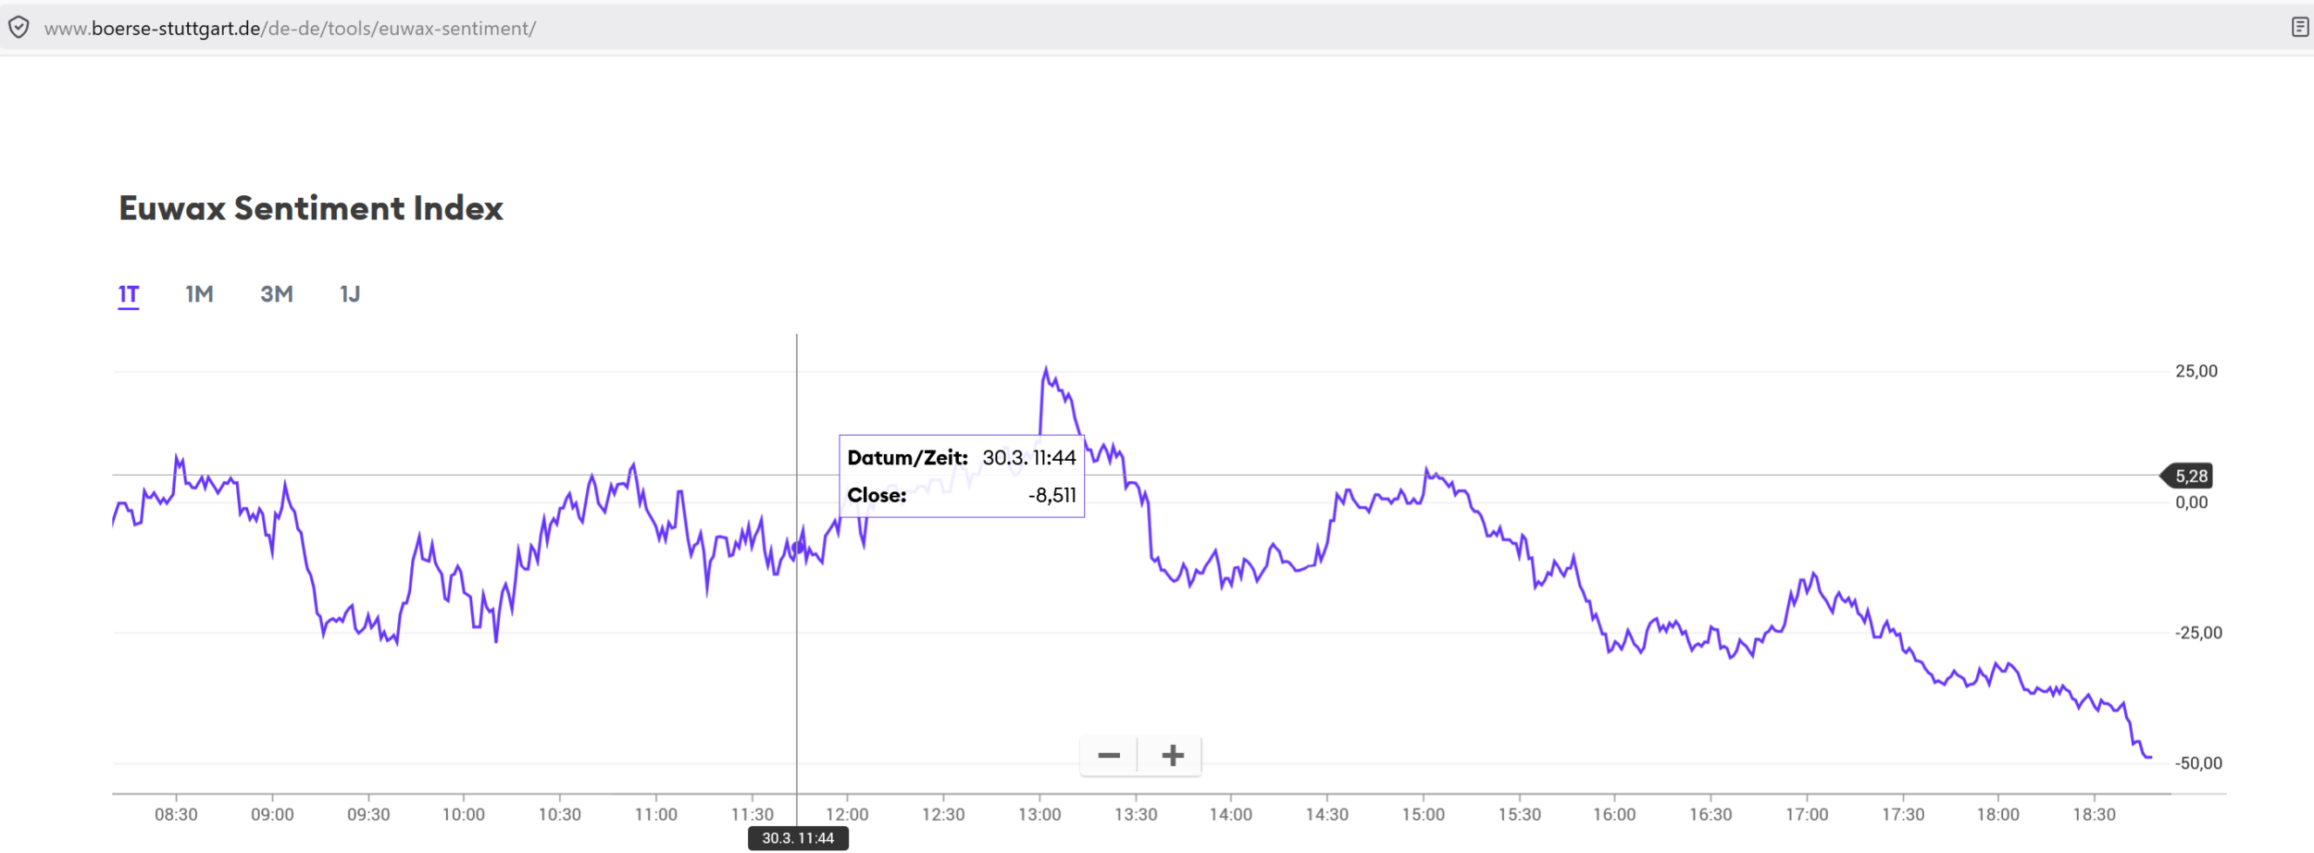Switch to the 1M timeframe tab

(199, 294)
